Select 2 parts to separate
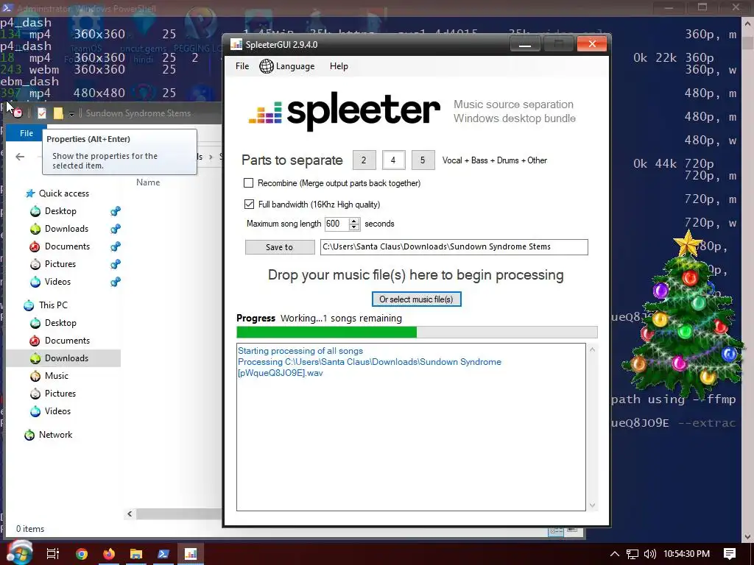Screen dimensions: 754x565 [364, 160]
